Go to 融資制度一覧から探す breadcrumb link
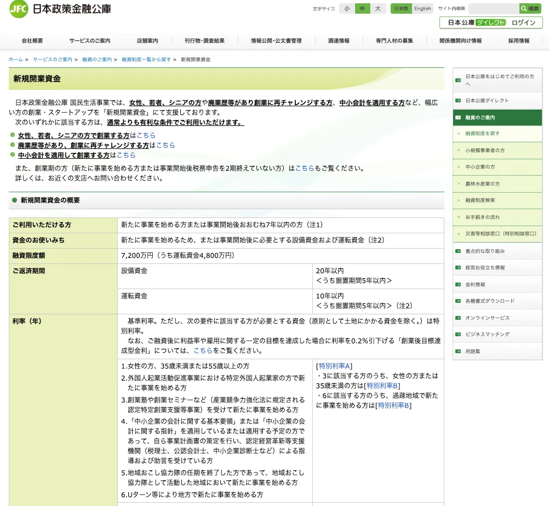This screenshot has height=506, width=549. [x=146, y=60]
